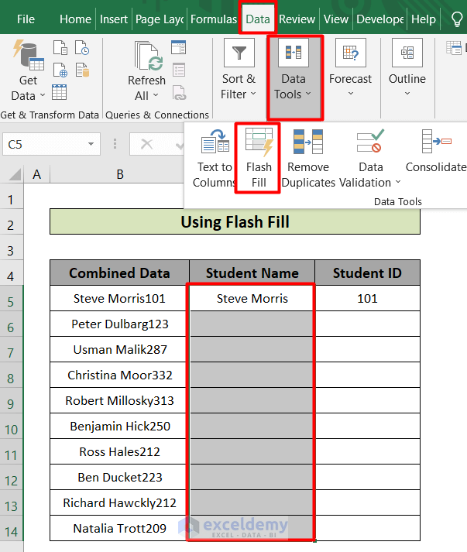The width and height of the screenshot is (467, 552).
Task: Expand the Get Data dropdown chevron
Action: pyautogui.click(x=43, y=95)
